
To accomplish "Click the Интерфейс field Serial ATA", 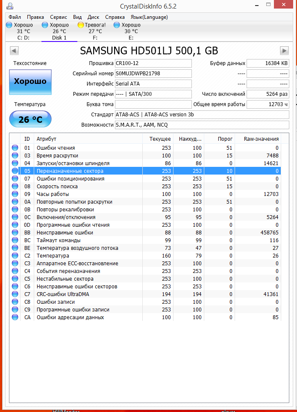I will 153,84.
